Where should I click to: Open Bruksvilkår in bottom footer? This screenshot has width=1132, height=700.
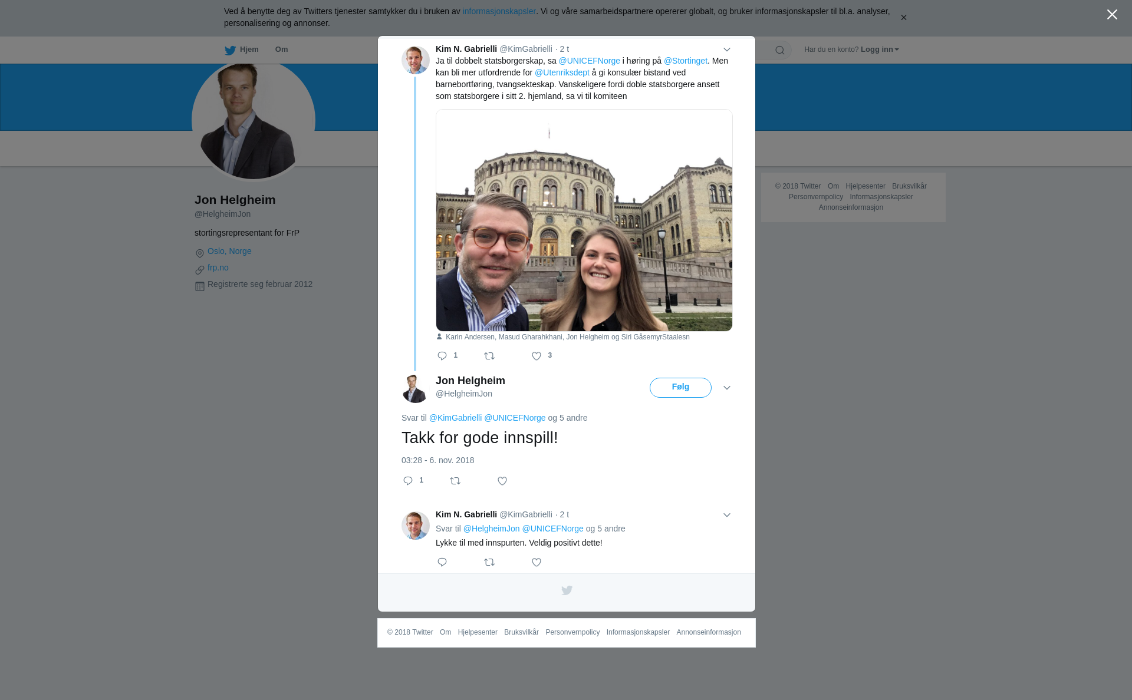click(521, 632)
